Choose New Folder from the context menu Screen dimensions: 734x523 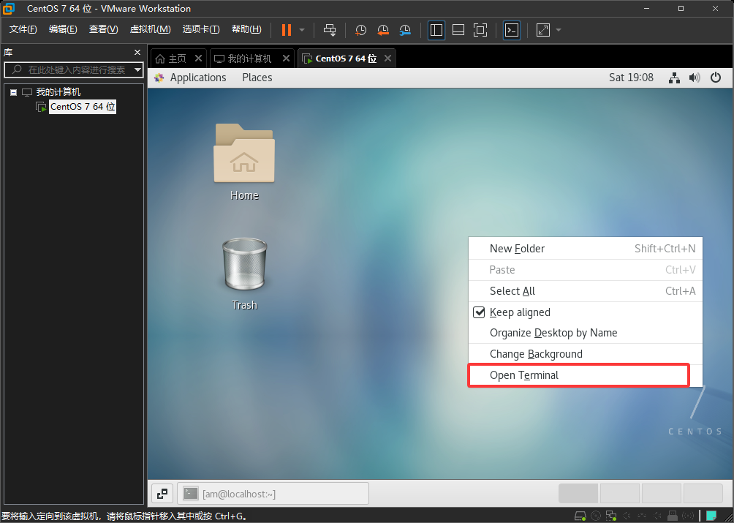pos(585,249)
